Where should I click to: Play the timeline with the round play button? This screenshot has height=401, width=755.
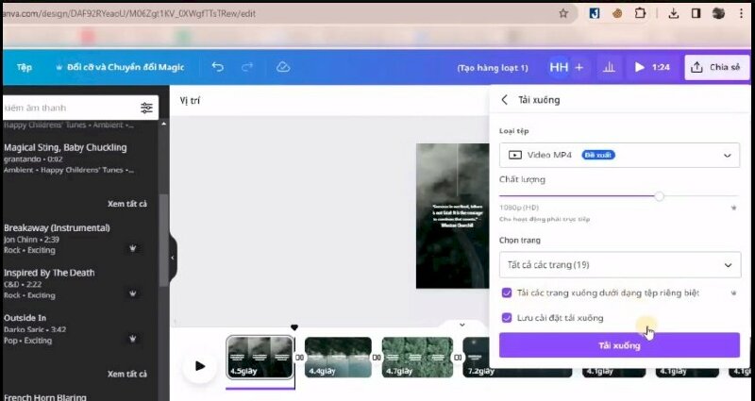[200, 366]
